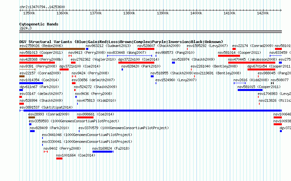The width and height of the screenshot is (291, 181).
Task: Open esv22157 (Conrad2009) variant label
Action: (40, 73)
